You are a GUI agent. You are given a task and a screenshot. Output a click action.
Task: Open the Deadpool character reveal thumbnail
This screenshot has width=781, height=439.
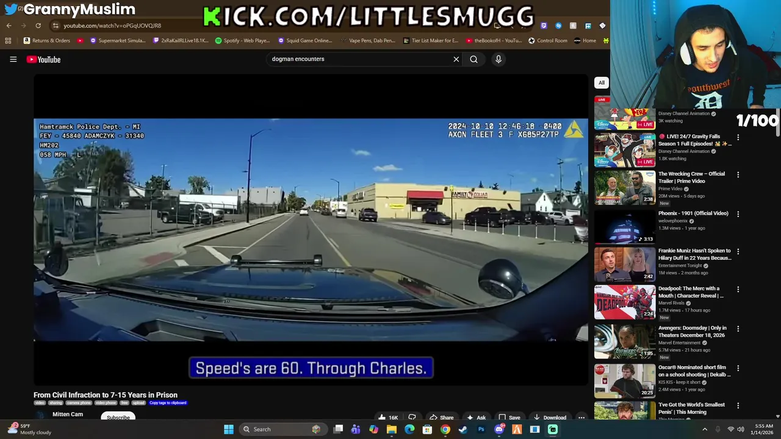tap(625, 302)
